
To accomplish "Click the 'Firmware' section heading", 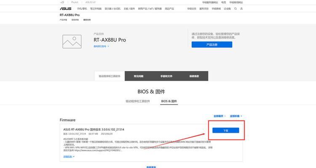I will tap(67, 120).
